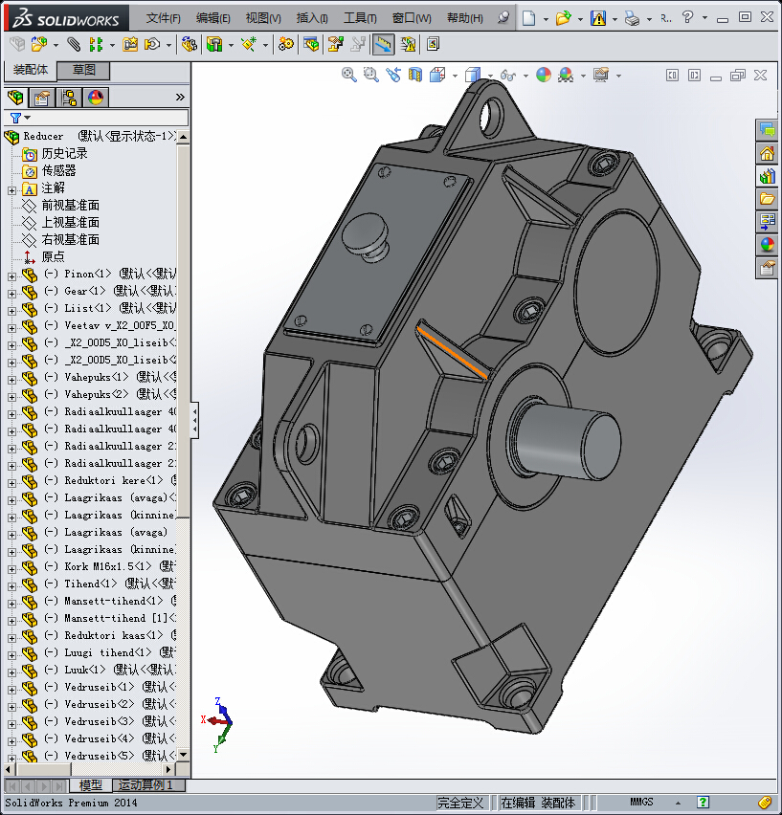The image size is (782, 815).
Task: Select the Linear Component Pattern icon
Action: click(96, 44)
